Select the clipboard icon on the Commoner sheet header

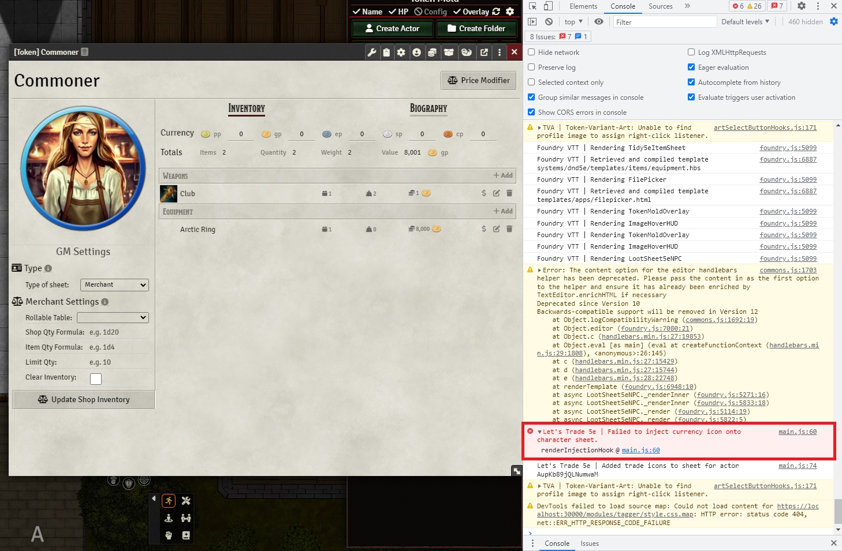point(387,52)
